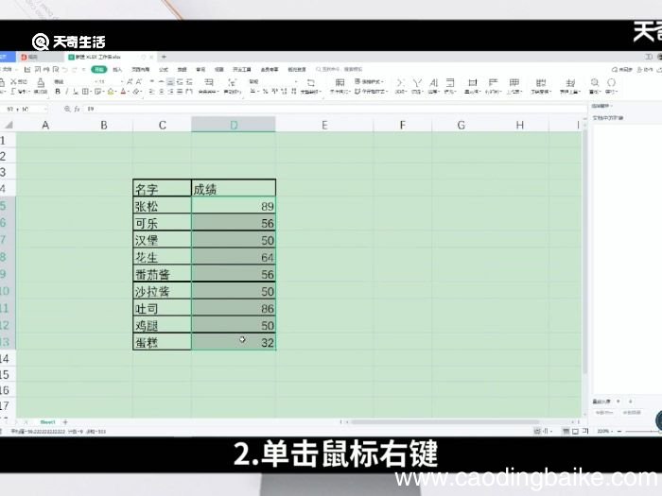Select column D header
Screen dimensions: 662x496
(x=234, y=125)
